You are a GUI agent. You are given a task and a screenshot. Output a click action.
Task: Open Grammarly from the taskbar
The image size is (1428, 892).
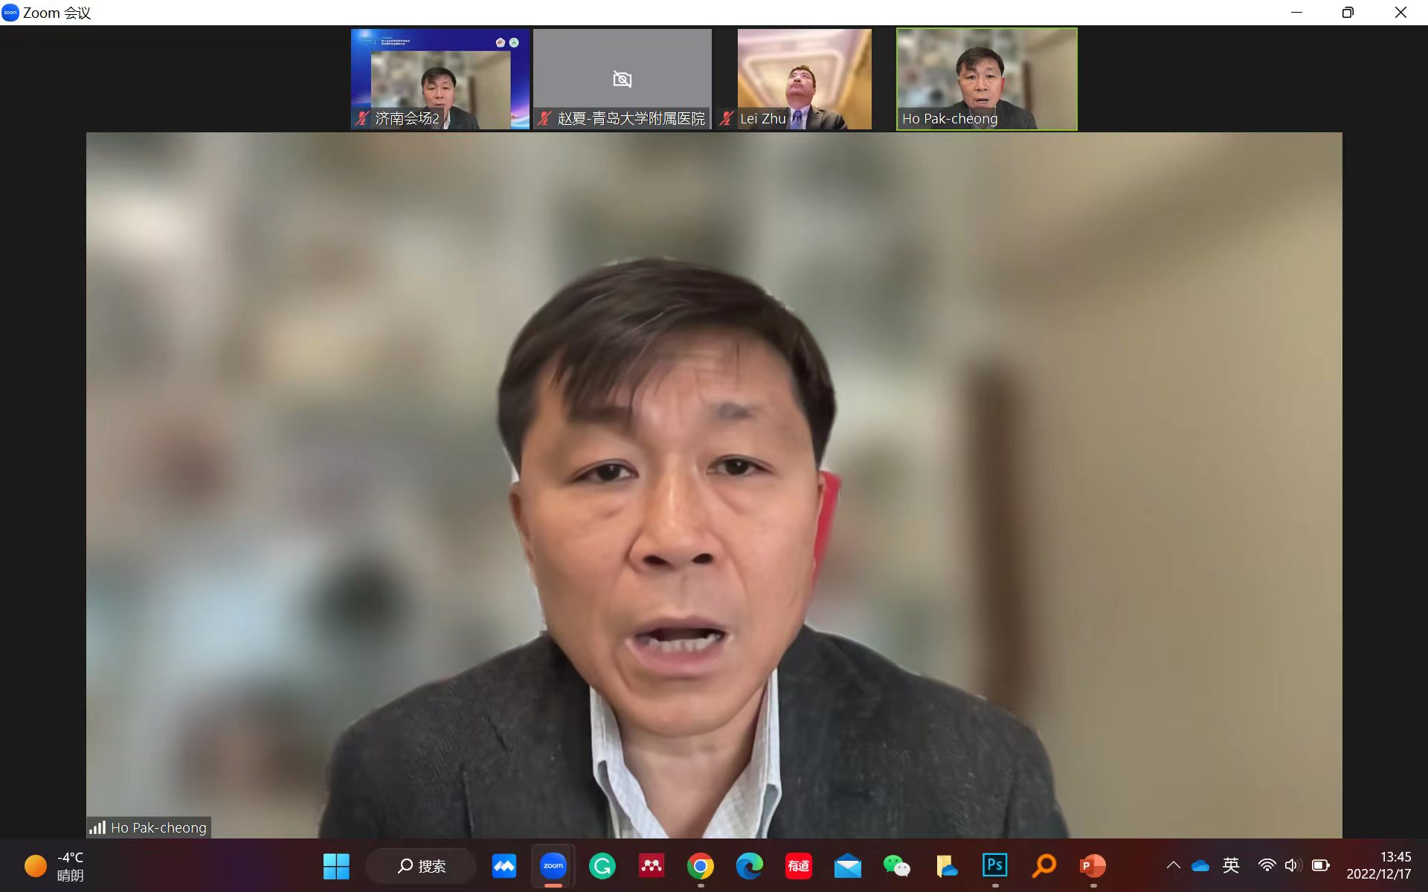coord(602,866)
